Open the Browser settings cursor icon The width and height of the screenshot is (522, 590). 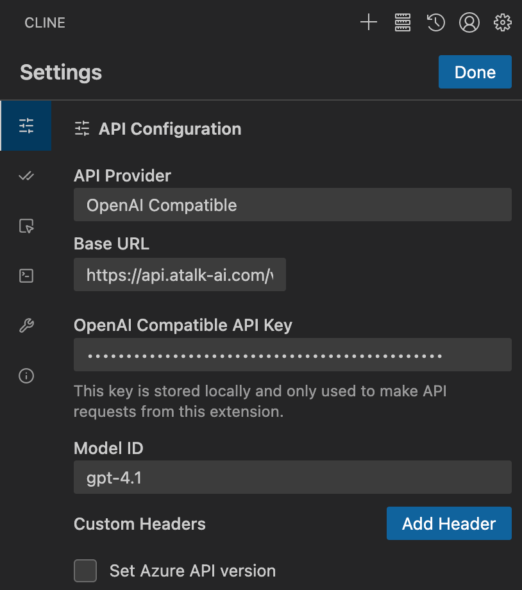(26, 226)
